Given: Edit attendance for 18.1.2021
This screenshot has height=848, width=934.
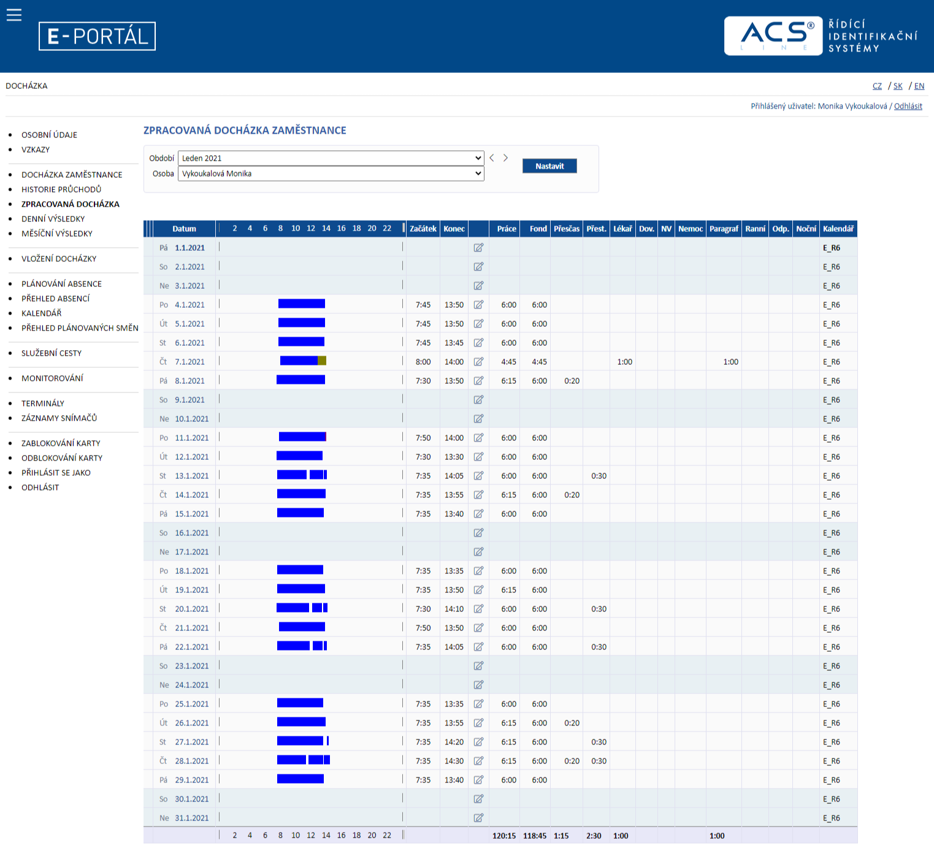Looking at the screenshot, I should pos(478,571).
